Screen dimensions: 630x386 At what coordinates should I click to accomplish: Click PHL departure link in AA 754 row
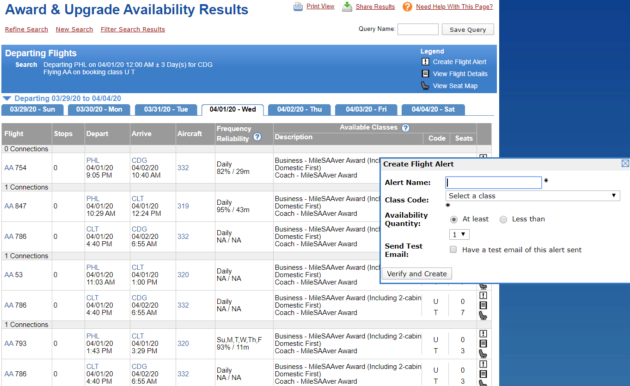coord(93,160)
